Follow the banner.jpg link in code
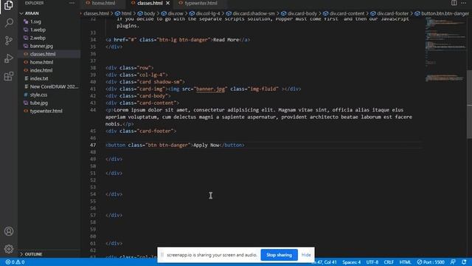This screenshot has width=472, height=266. point(210,89)
